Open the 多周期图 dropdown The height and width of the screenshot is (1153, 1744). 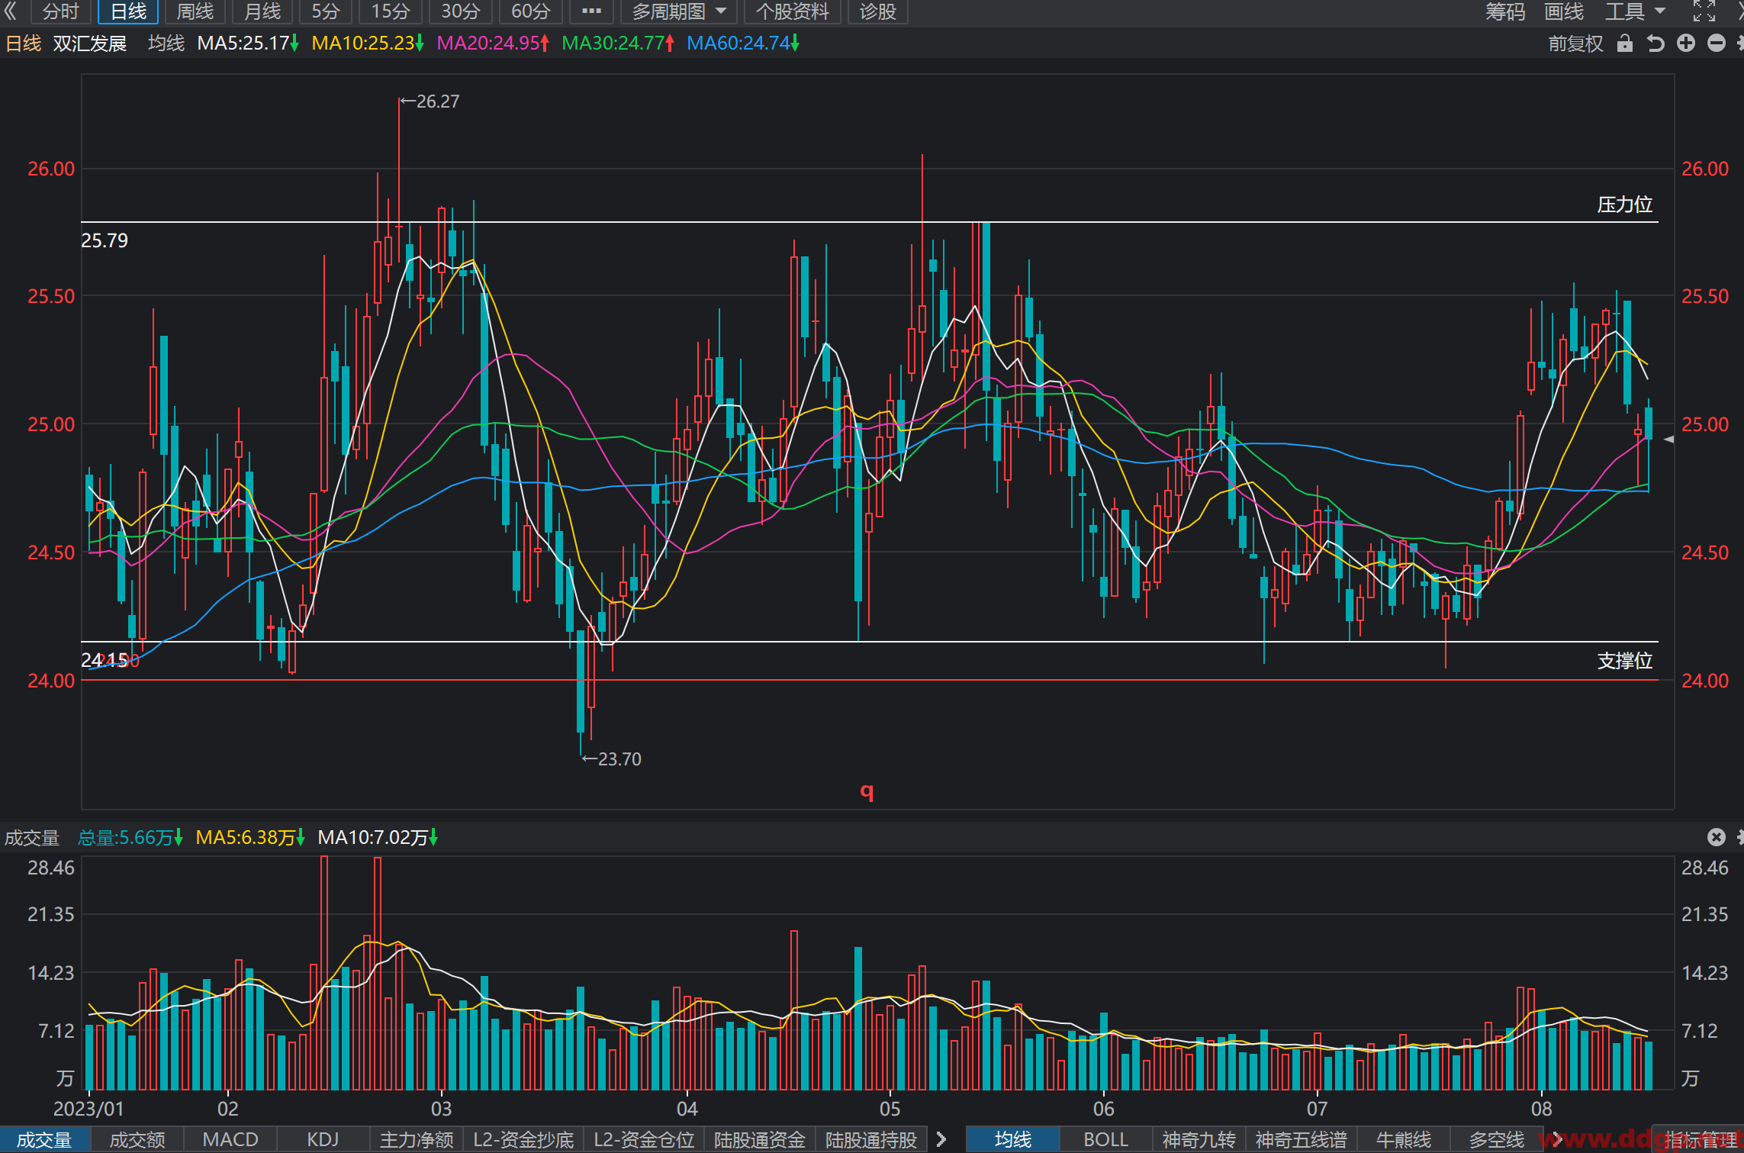pyautogui.click(x=678, y=11)
